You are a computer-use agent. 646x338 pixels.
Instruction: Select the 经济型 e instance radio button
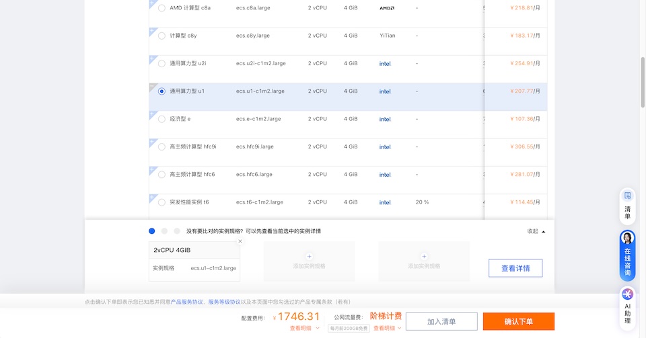click(161, 119)
